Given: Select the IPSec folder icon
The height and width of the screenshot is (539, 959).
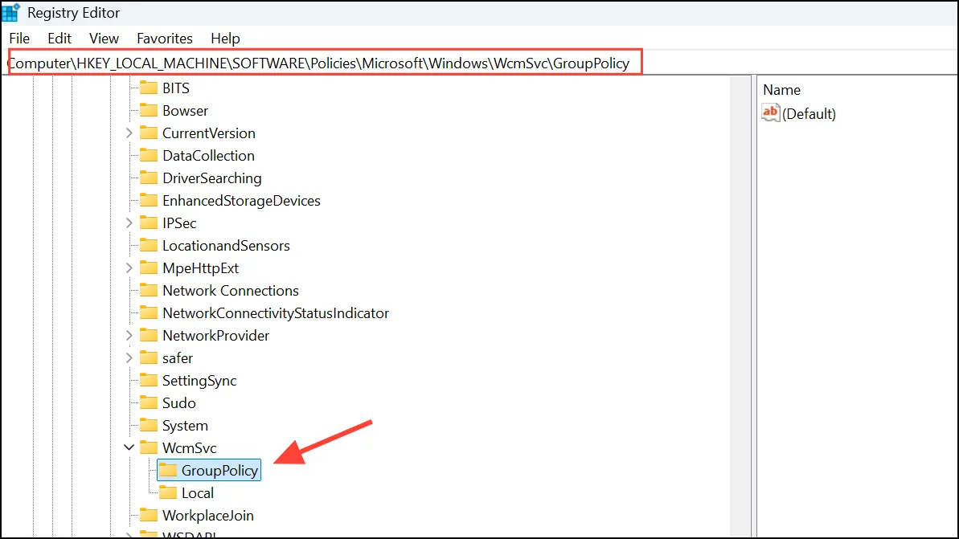Looking at the screenshot, I should click(149, 223).
